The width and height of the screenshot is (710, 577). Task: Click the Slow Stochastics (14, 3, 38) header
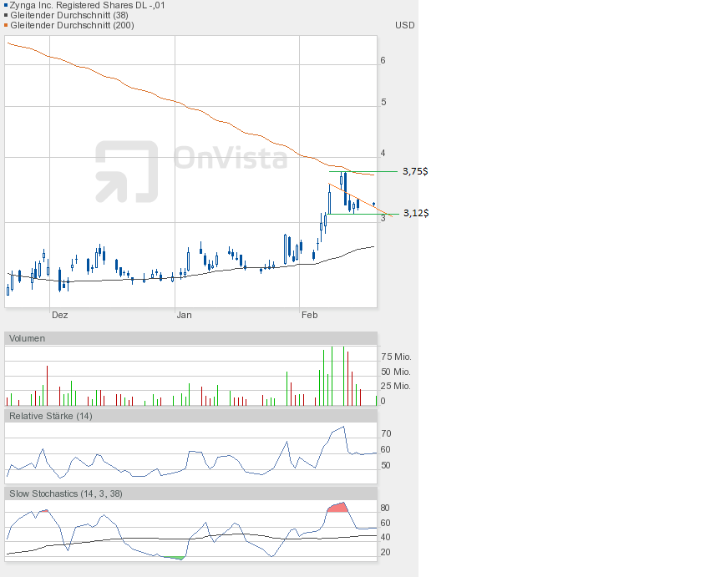pos(66,493)
